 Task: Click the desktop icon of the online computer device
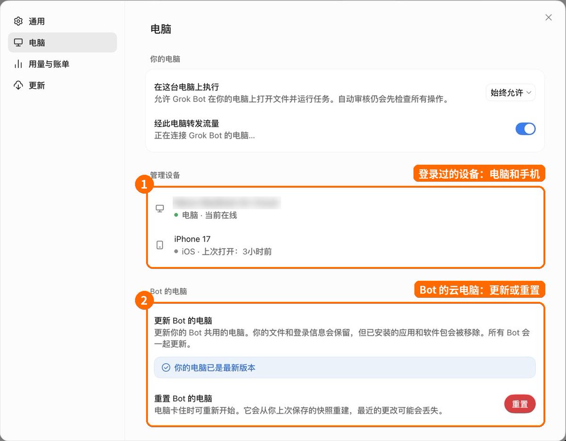160,209
